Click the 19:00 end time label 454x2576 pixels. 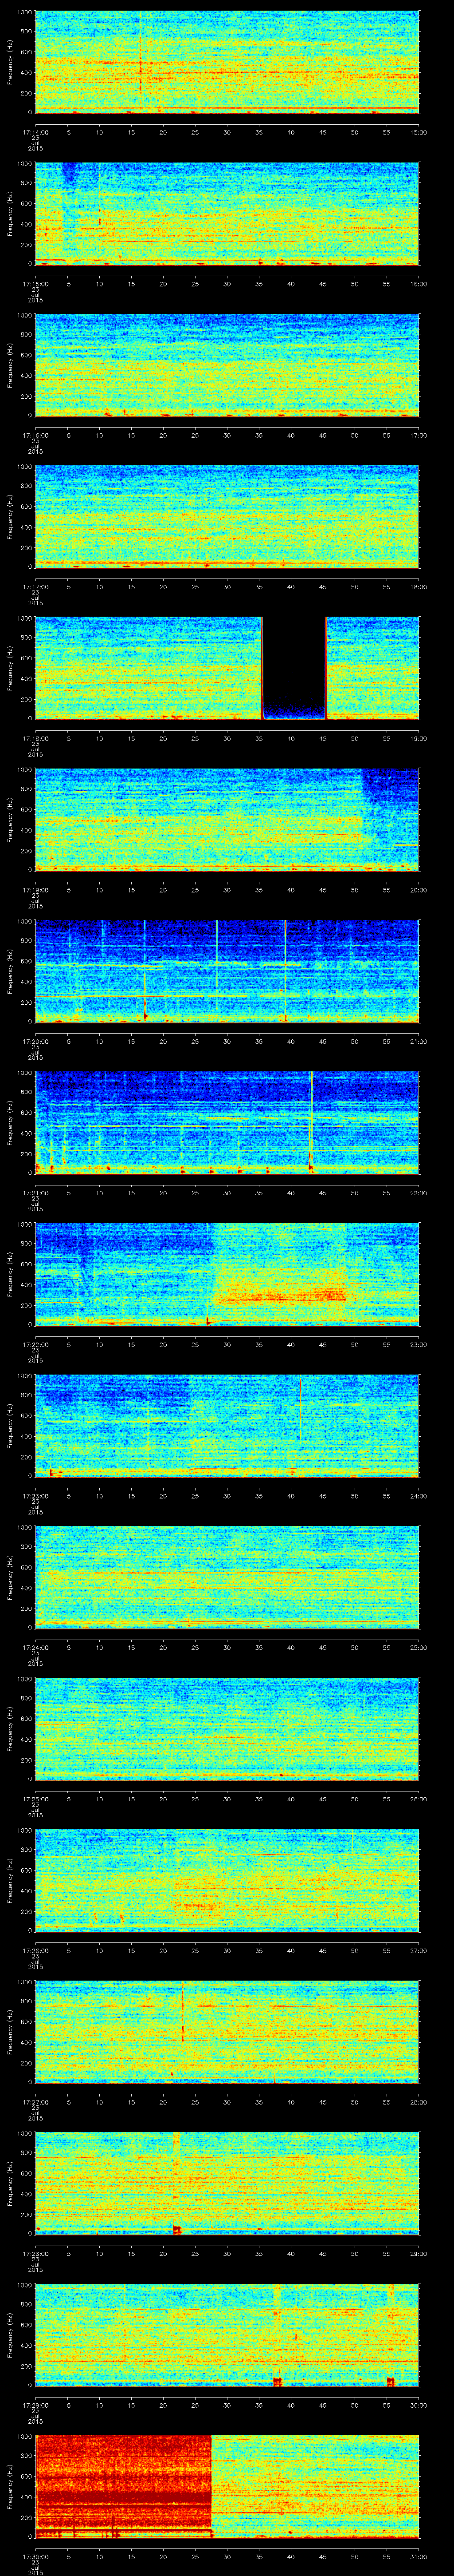pyautogui.click(x=418, y=738)
